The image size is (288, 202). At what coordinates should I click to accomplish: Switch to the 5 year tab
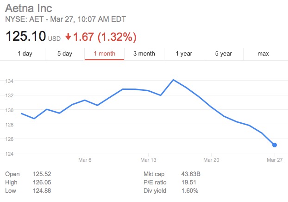pos(223,54)
